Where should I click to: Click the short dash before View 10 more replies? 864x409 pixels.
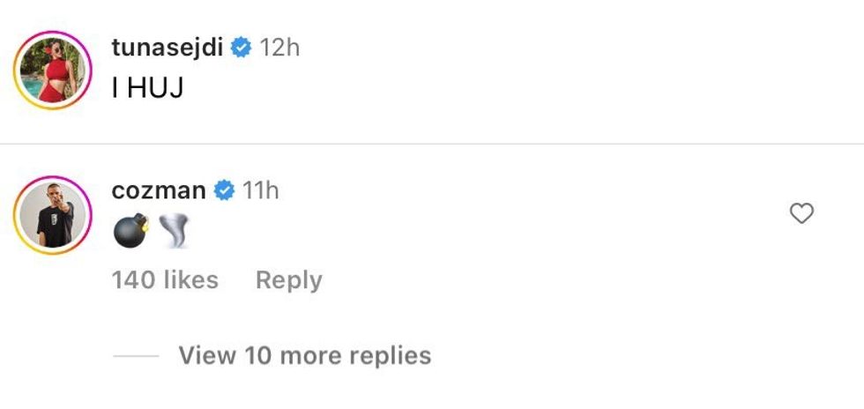click(x=135, y=356)
